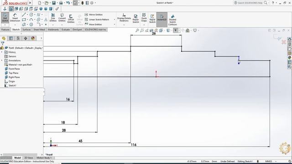
Task: Select the Smart Dimension tool
Action: coord(15,18)
